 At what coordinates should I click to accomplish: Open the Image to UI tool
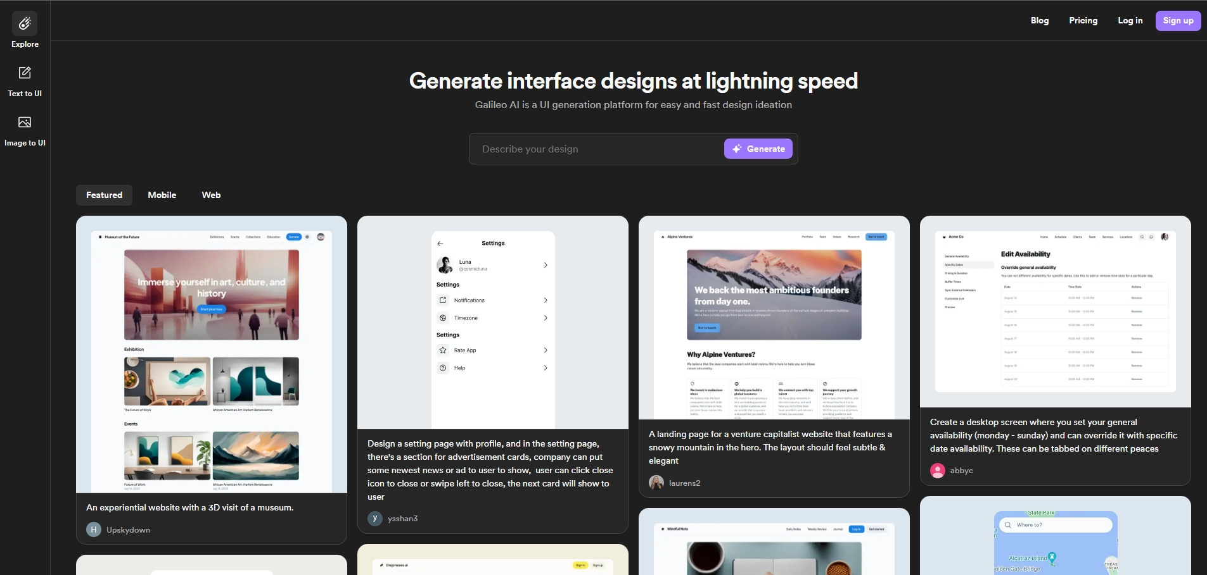(x=25, y=131)
